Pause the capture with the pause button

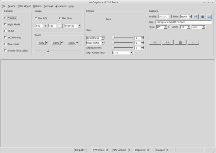(x=168, y=42)
